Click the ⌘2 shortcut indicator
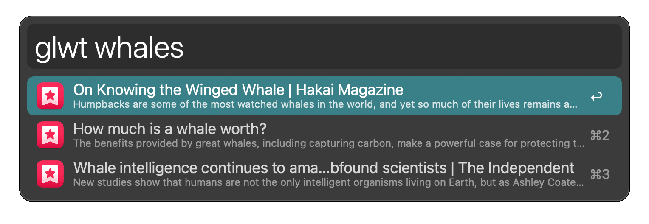 pyautogui.click(x=600, y=135)
